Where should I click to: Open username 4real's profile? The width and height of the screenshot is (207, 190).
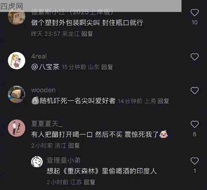tap(39, 56)
